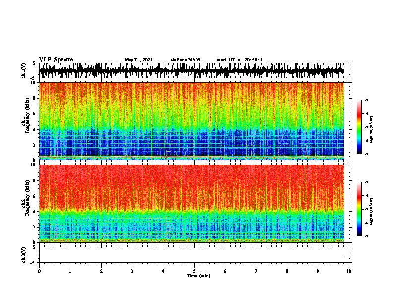Viewport: 393px width, 304px height.
Task: Click the 'VLF Spectra' title text
Action: [56, 60]
